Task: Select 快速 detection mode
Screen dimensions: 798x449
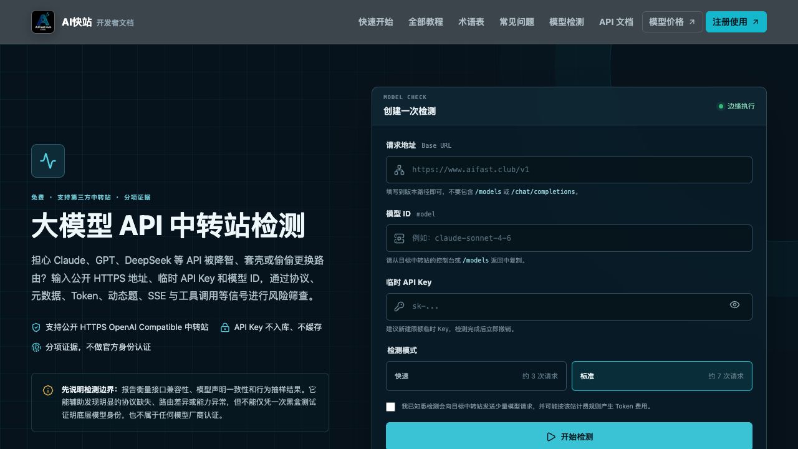Action: coord(476,376)
